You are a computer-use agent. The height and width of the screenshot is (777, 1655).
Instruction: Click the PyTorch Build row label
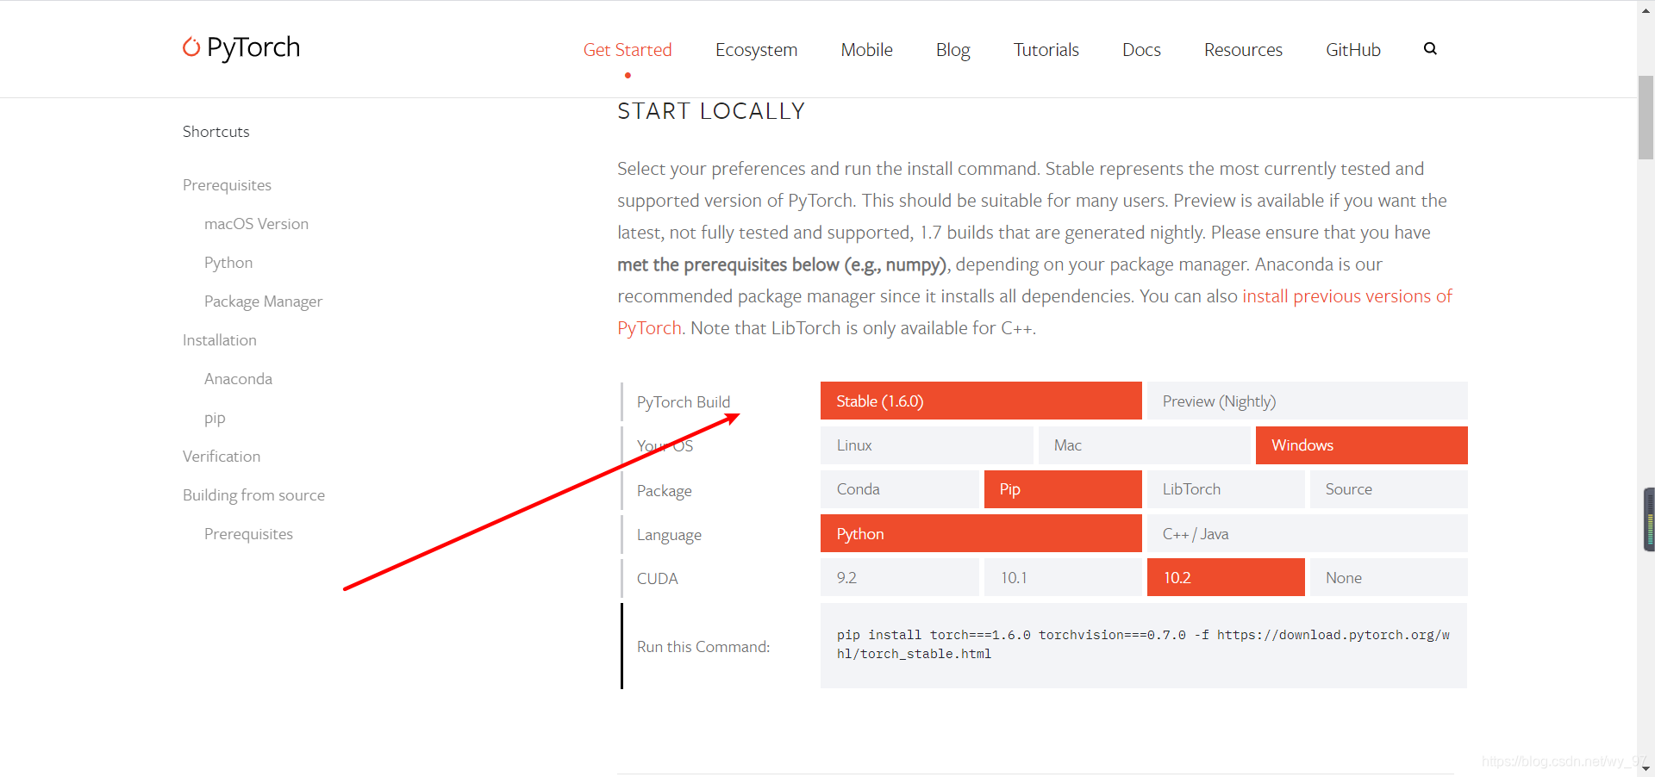pos(684,402)
